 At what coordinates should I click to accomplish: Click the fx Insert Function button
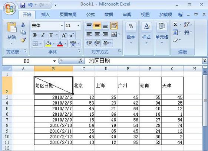[x=80, y=61]
